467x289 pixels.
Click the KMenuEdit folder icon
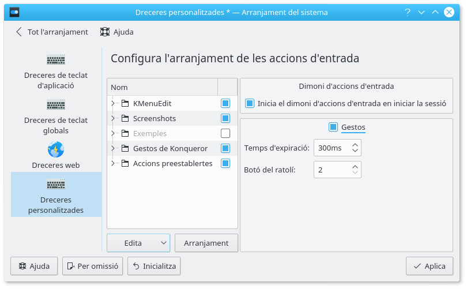tap(125, 103)
